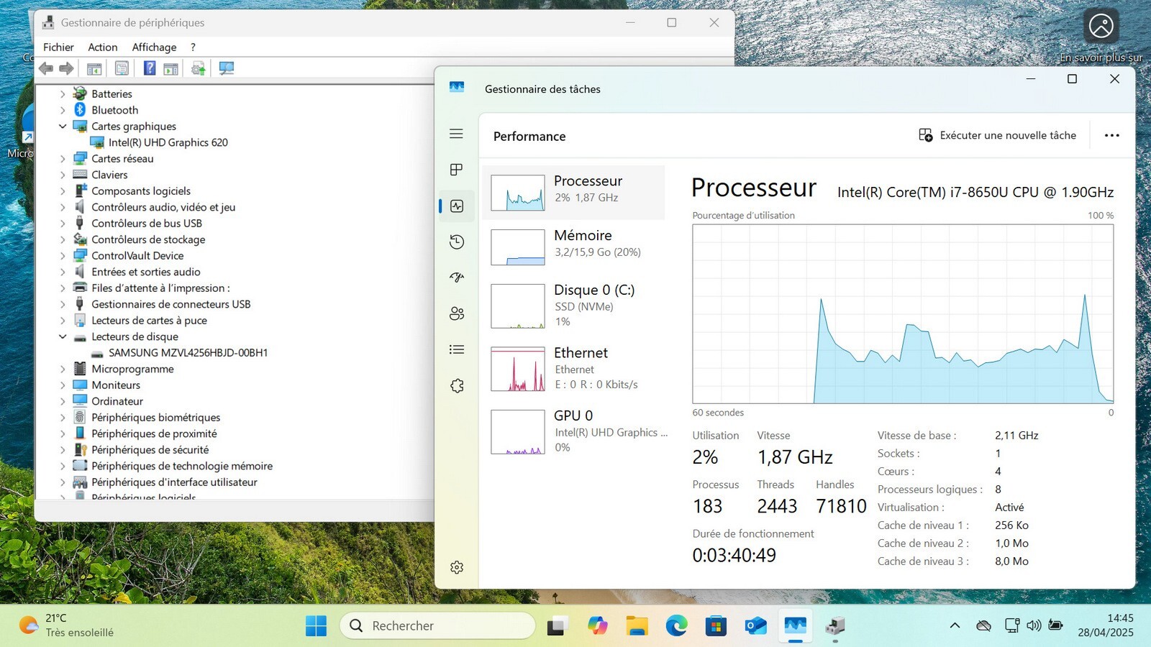Open Startup apps icon in sidebar
Screen dimensions: 1151x647
[456, 277]
